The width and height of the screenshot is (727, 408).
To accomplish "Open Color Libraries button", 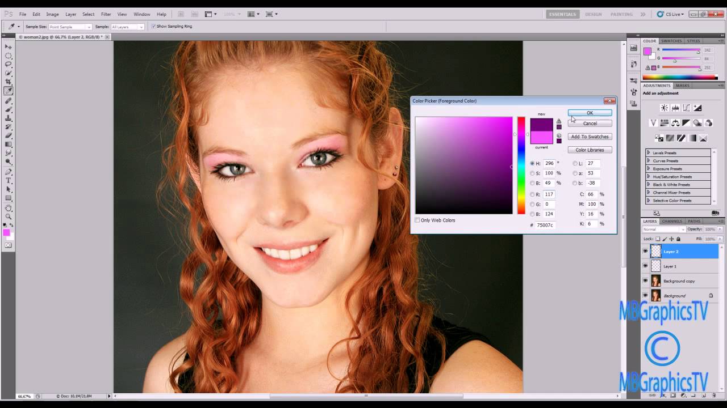I will coord(590,150).
